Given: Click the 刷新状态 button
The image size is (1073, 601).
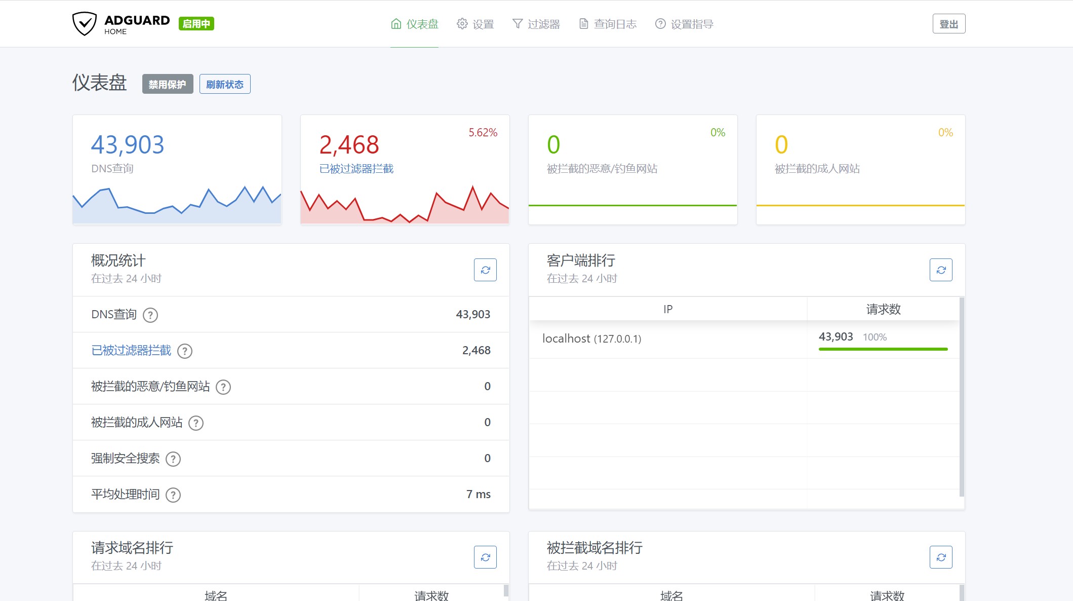Looking at the screenshot, I should (225, 84).
